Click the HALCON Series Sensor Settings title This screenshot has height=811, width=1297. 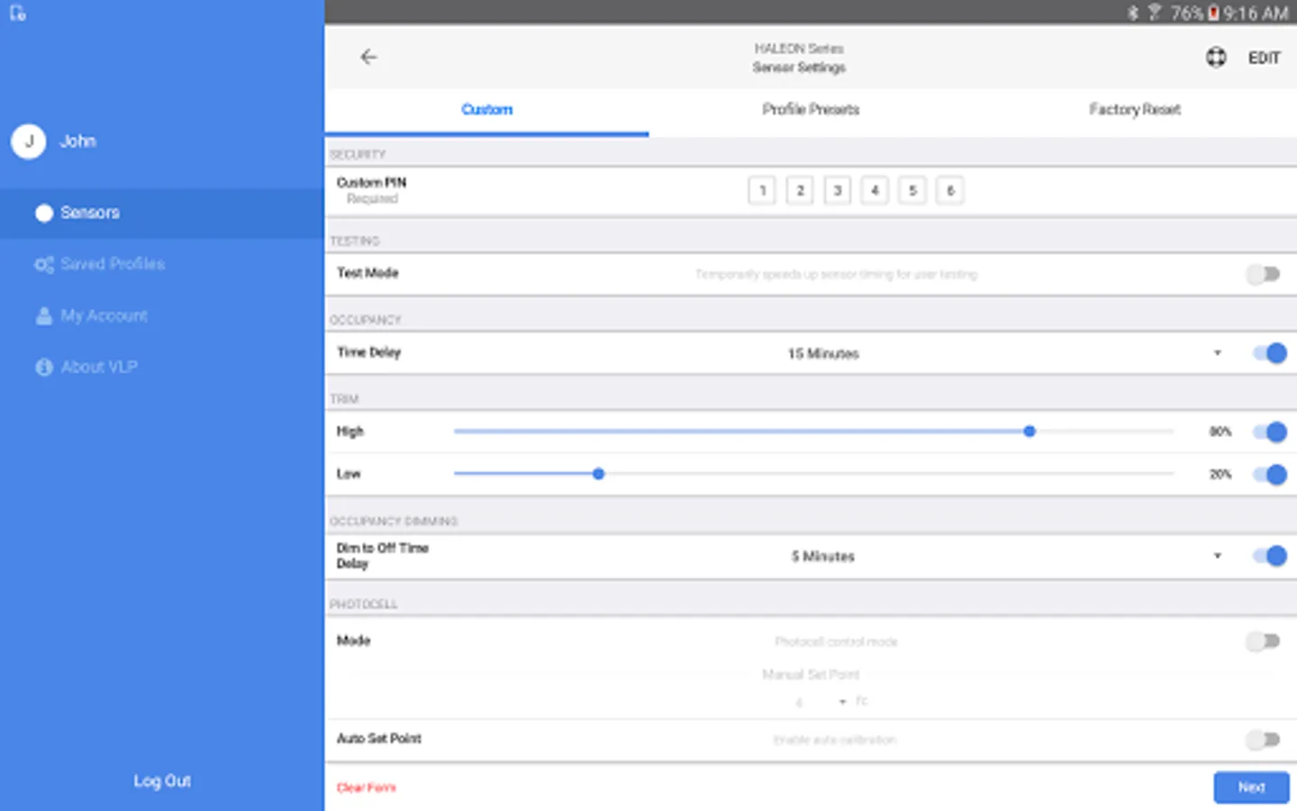pyautogui.click(x=799, y=58)
